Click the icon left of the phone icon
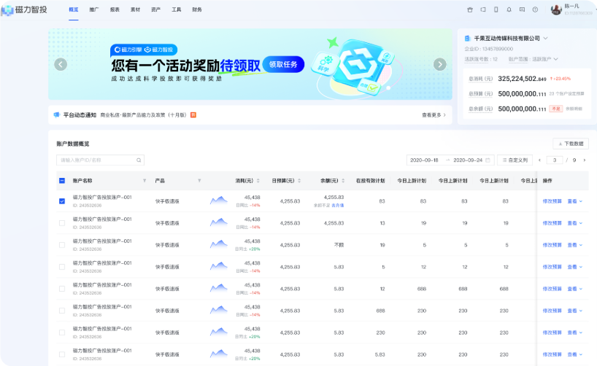 click(482, 9)
